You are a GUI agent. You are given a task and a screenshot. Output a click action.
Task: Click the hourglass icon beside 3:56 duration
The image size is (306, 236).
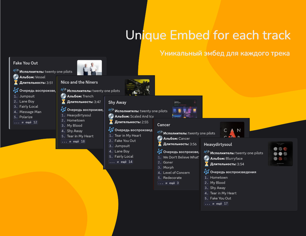160,144
